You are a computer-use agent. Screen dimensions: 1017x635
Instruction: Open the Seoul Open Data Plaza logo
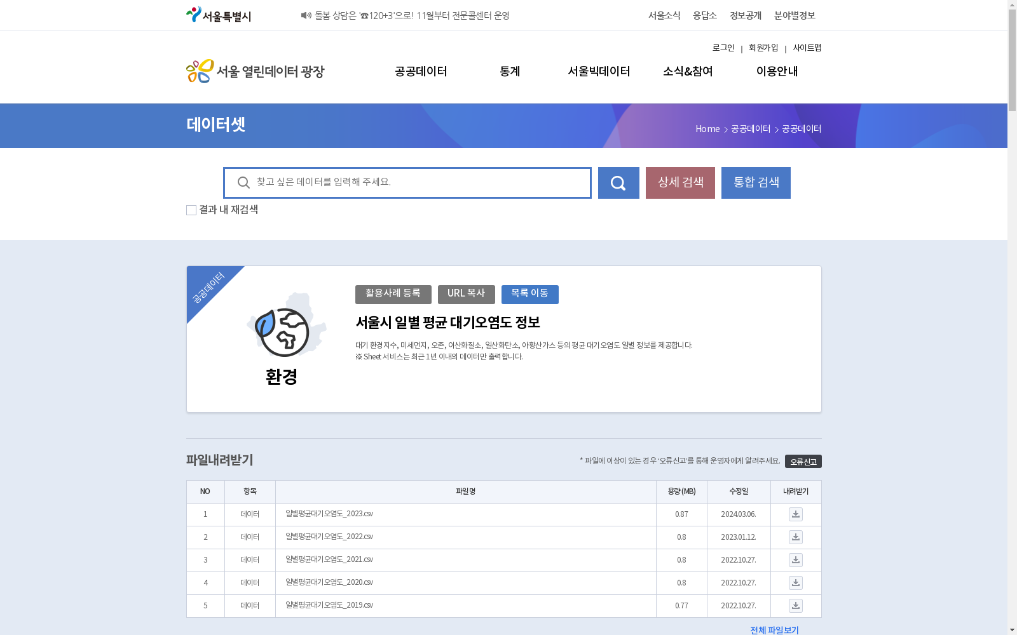(256, 71)
